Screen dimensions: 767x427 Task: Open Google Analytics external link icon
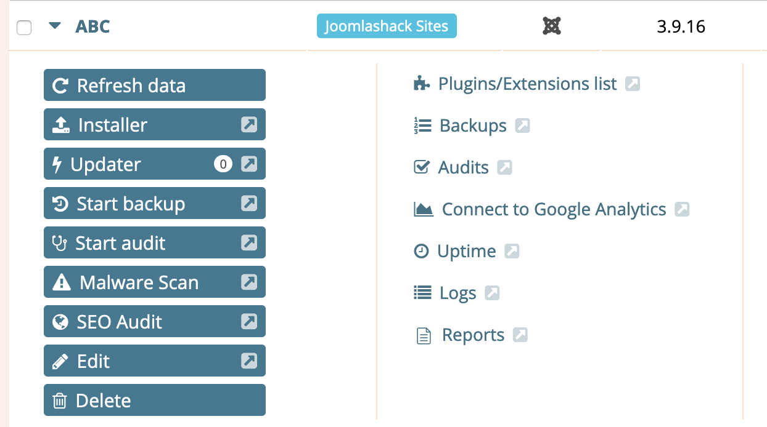click(x=682, y=209)
